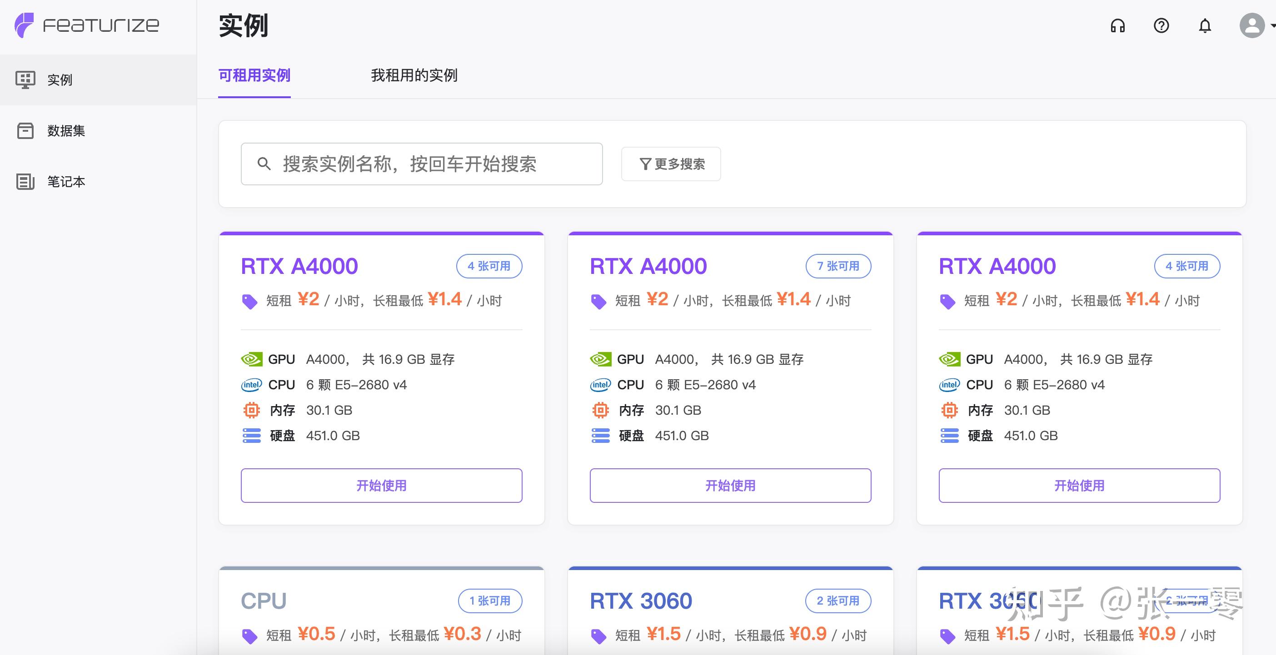Click 开始使用 on the 7 张可用 A4000 card
This screenshot has width=1276, height=655.
(730, 486)
